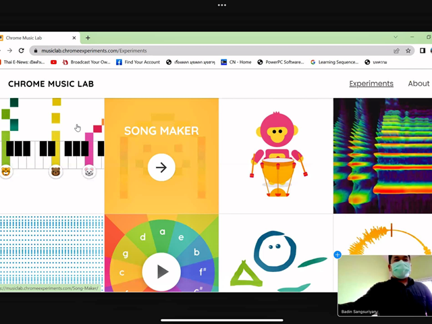The image size is (432, 324).
Task: Open the browser side panel icon
Action: (423, 51)
